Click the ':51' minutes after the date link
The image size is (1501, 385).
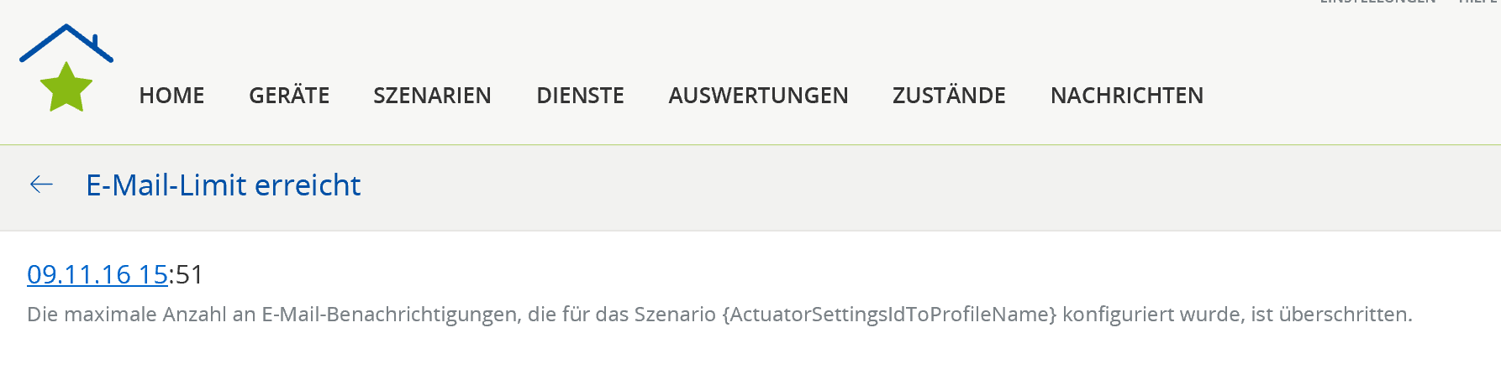[187, 274]
